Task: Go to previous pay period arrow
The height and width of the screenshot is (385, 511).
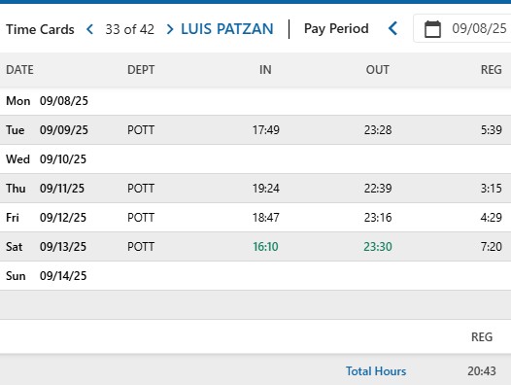Action: (393, 29)
